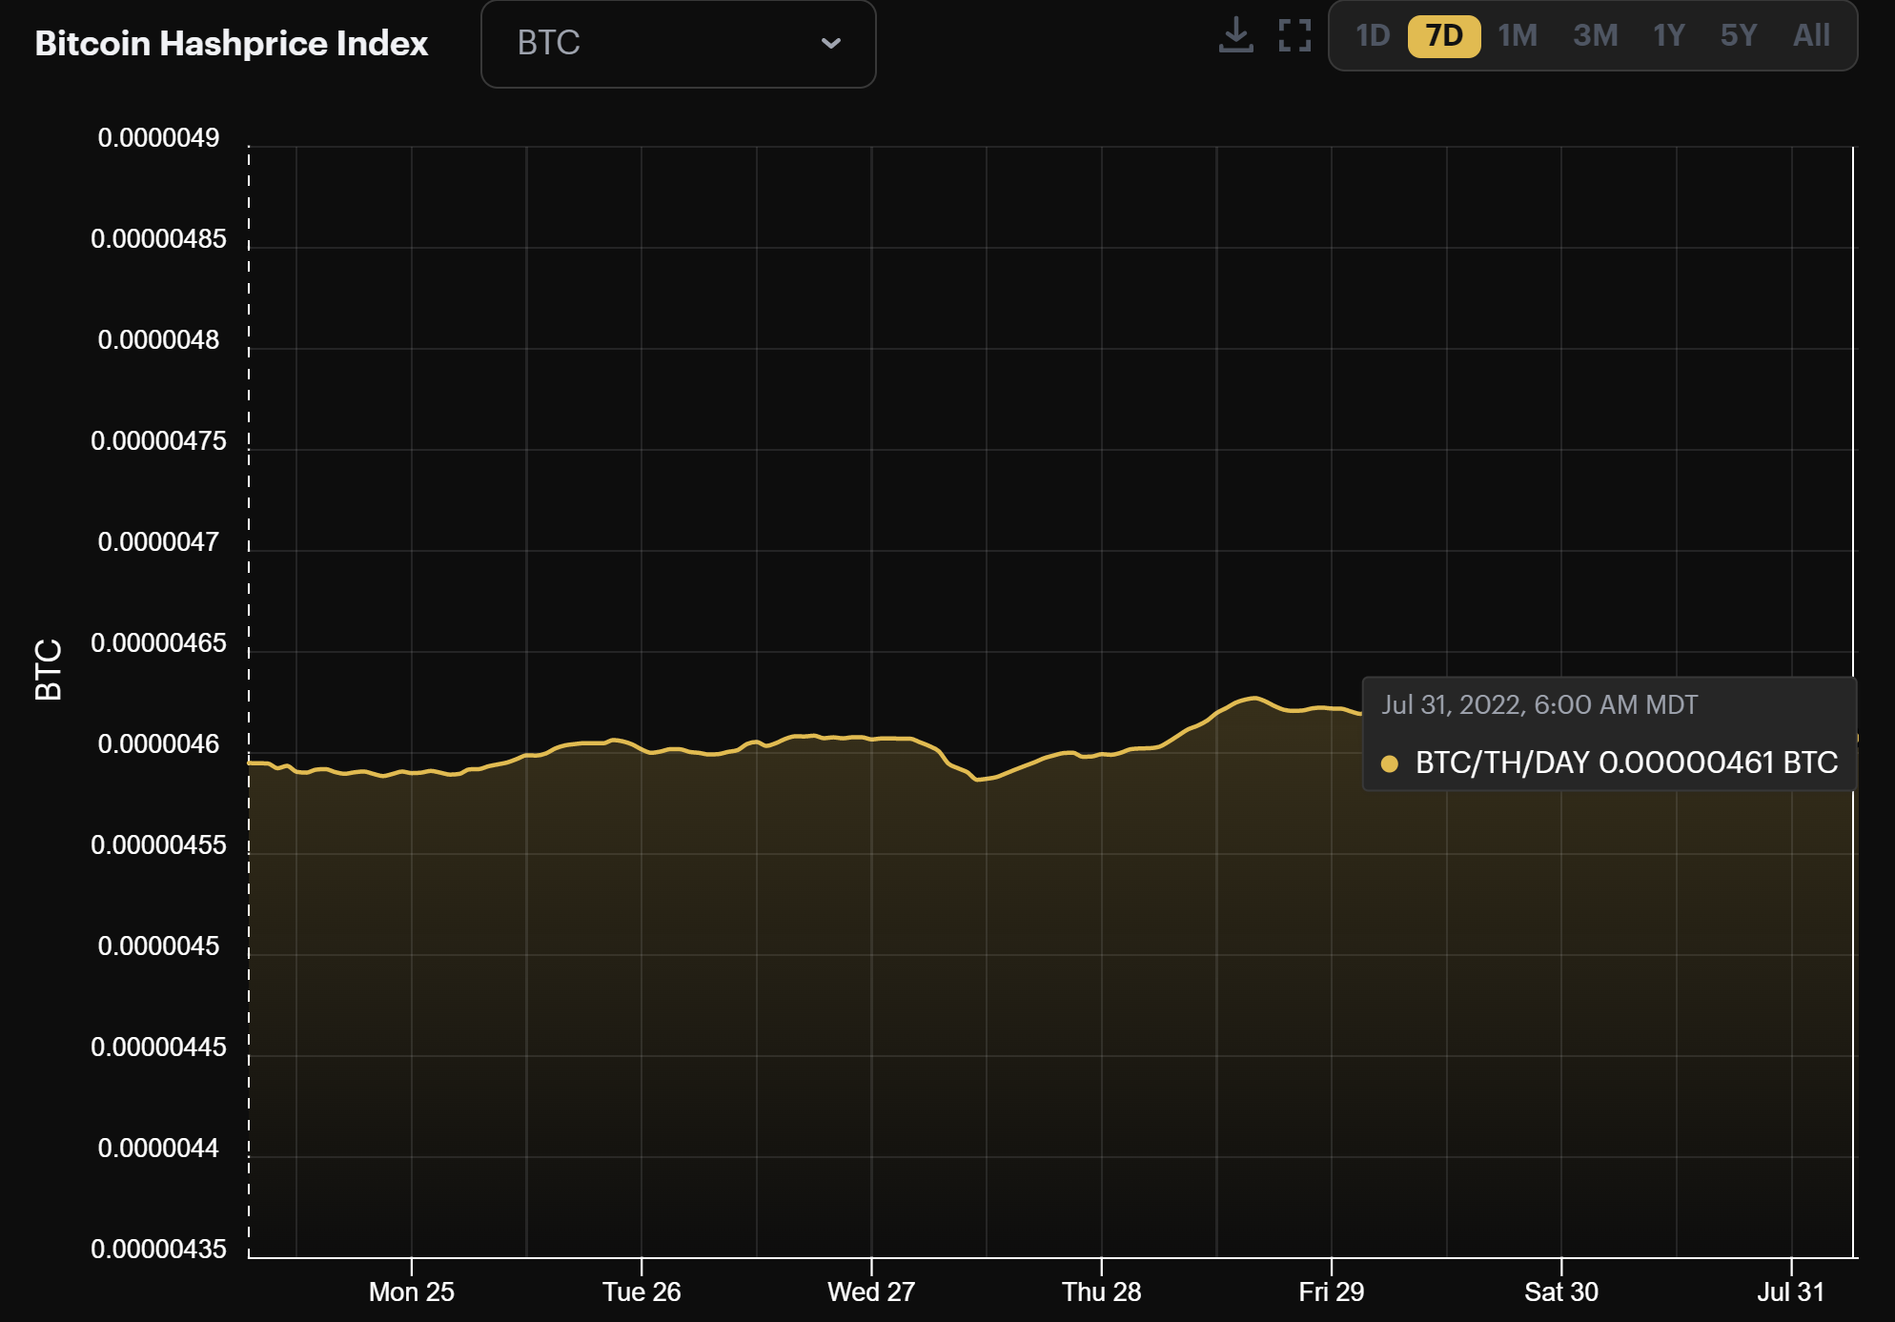Click the download arrow icon in toolbar
Screen dimensions: 1895x1322
[x=1236, y=36]
